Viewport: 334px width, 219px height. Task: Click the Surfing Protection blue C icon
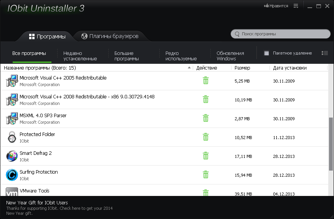point(12,175)
